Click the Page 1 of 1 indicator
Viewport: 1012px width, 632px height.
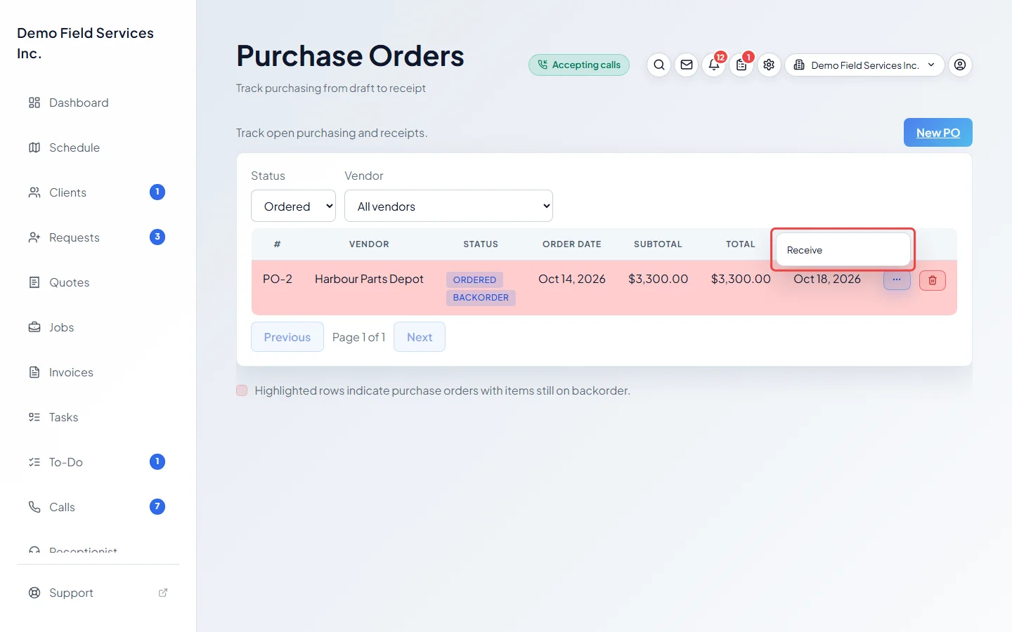tap(358, 337)
